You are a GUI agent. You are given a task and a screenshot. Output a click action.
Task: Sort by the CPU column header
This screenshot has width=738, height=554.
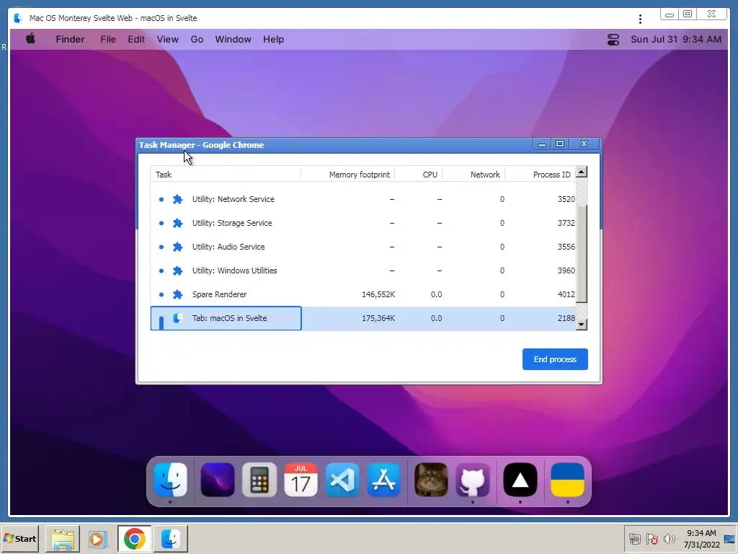[419, 175]
